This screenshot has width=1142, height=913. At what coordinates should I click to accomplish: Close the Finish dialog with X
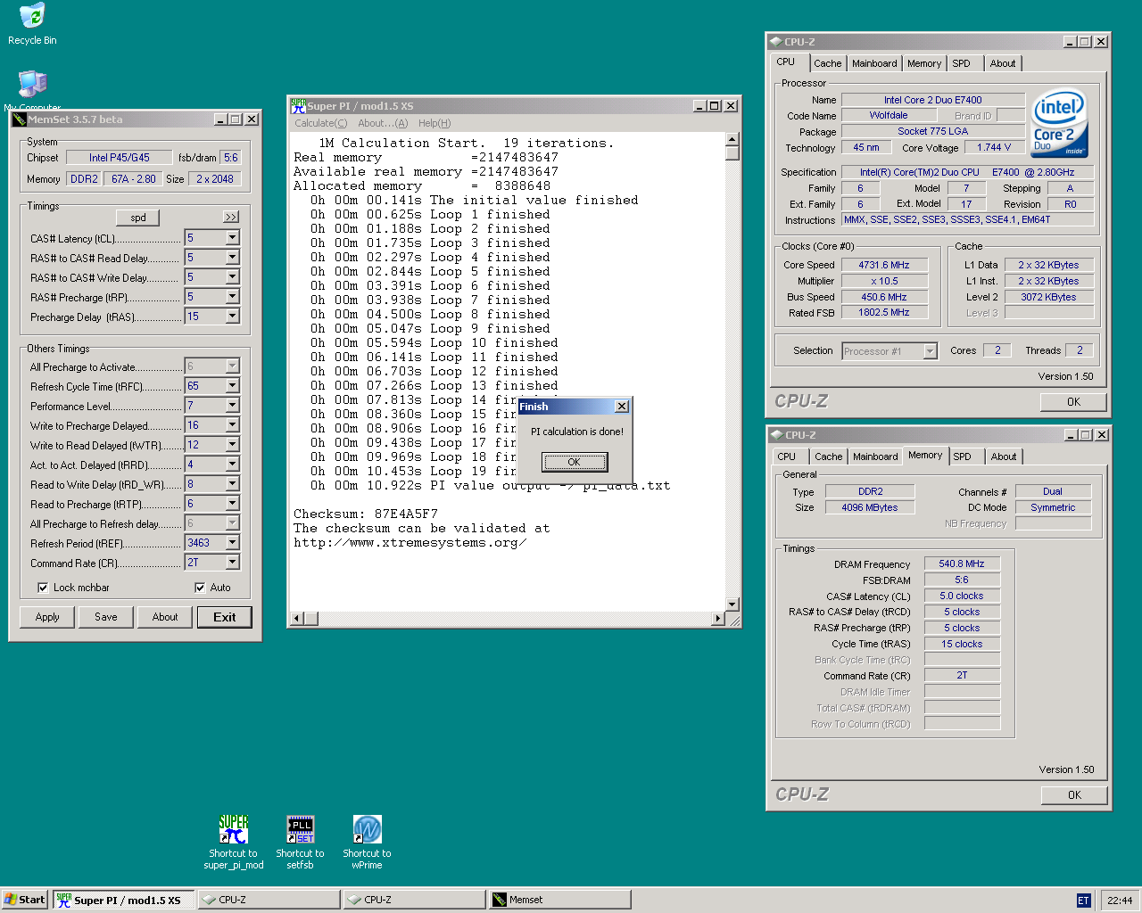(x=622, y=407)
